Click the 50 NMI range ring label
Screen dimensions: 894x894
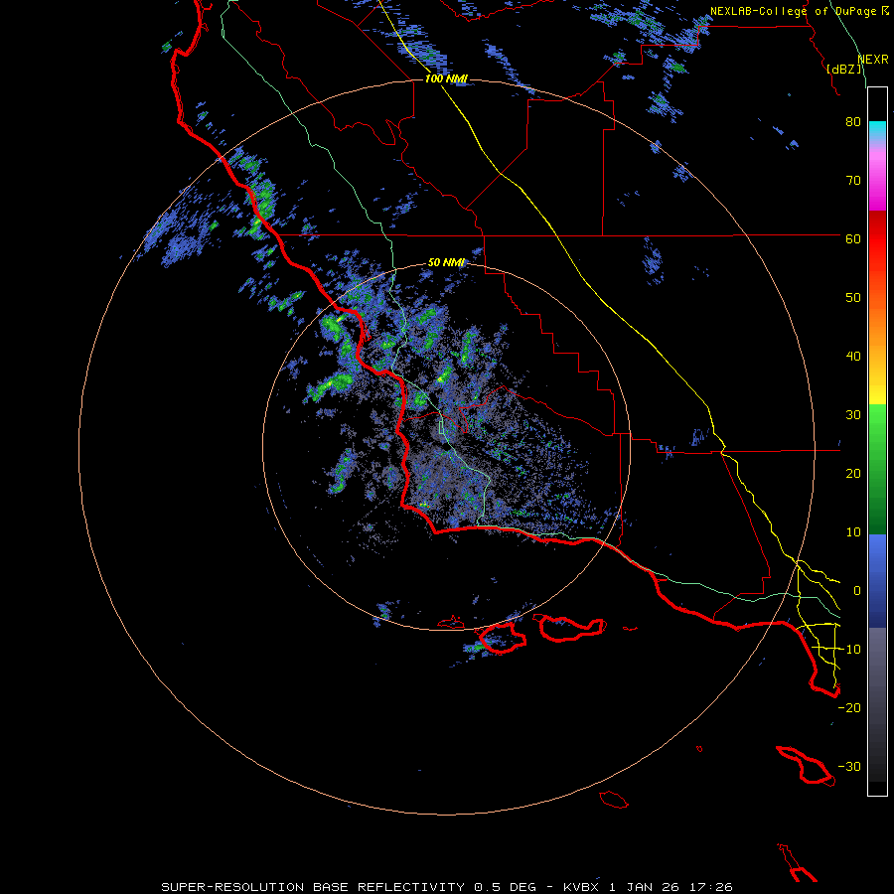(x=446, y=262)
